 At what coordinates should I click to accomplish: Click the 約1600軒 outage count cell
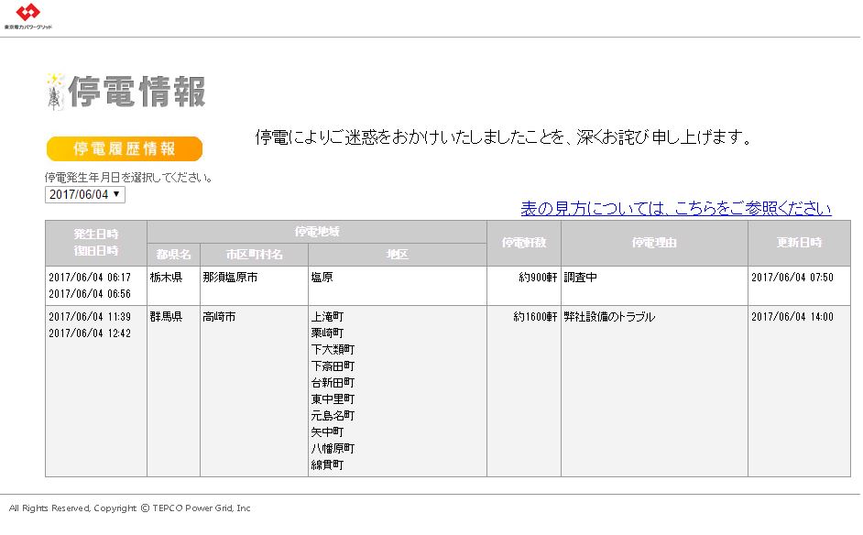534,317
